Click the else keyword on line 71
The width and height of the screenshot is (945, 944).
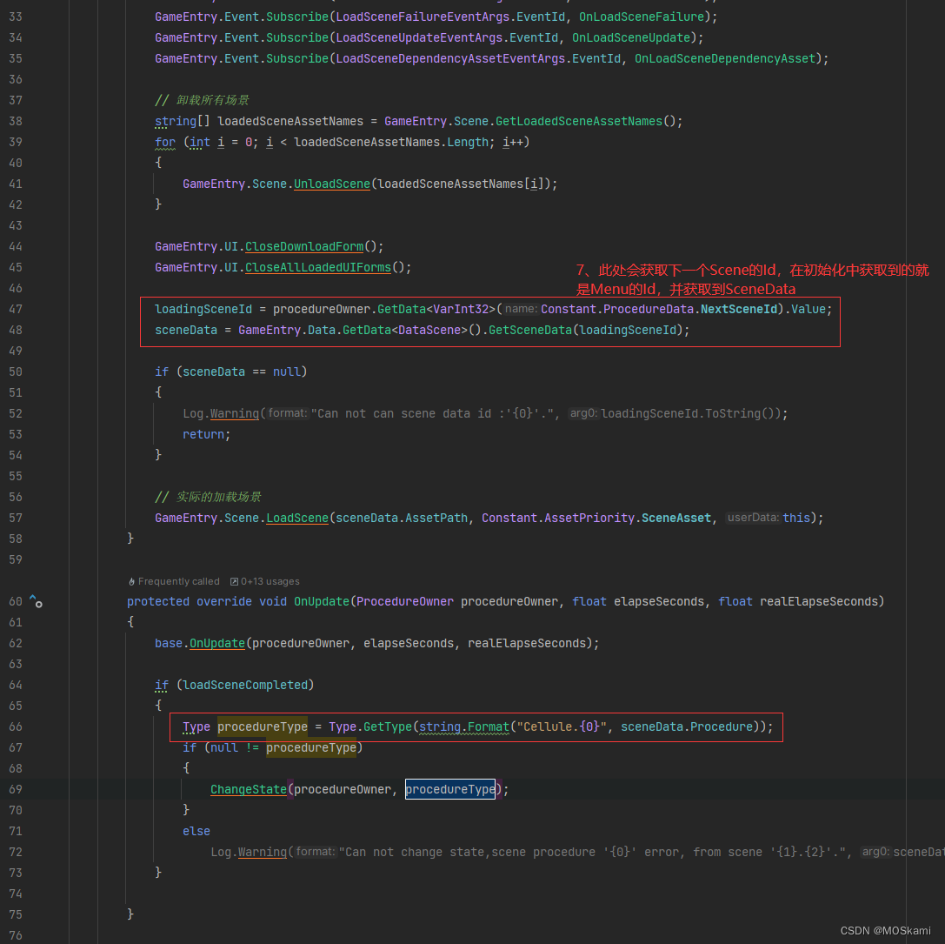(196, 831)
